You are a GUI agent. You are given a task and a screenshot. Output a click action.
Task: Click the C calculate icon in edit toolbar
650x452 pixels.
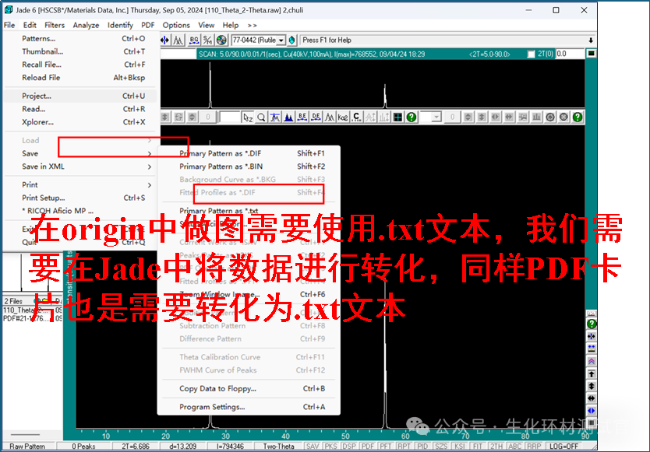click(x=356, y=117)
